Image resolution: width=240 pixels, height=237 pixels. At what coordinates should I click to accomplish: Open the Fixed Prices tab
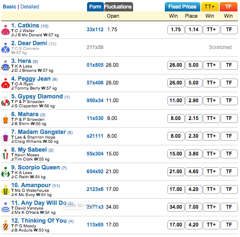[182, 7]
